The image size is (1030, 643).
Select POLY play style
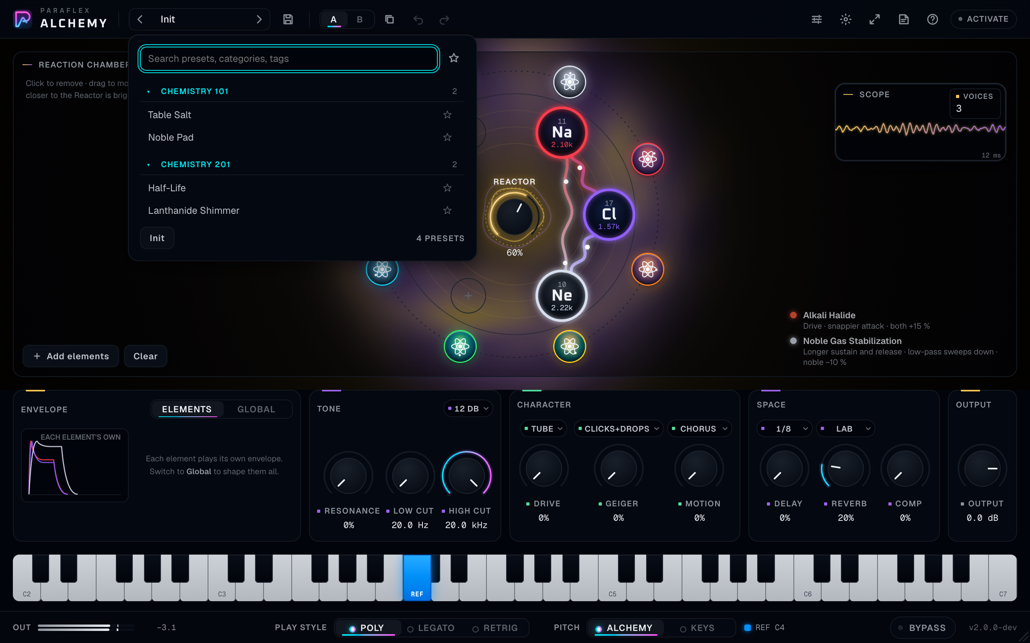point(368,628)
